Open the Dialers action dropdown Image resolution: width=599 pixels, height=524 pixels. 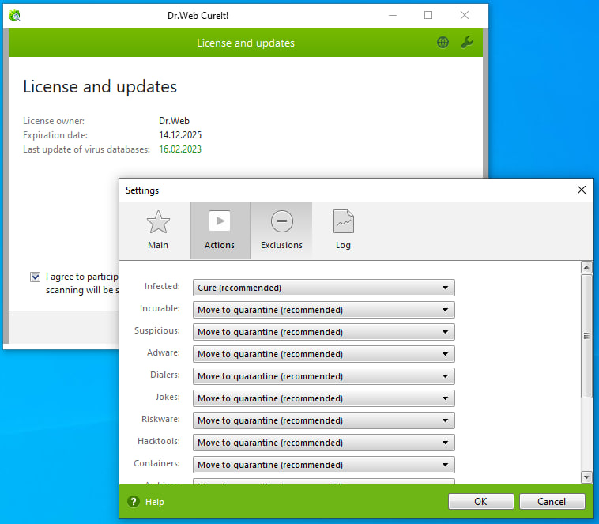point(323,376)
